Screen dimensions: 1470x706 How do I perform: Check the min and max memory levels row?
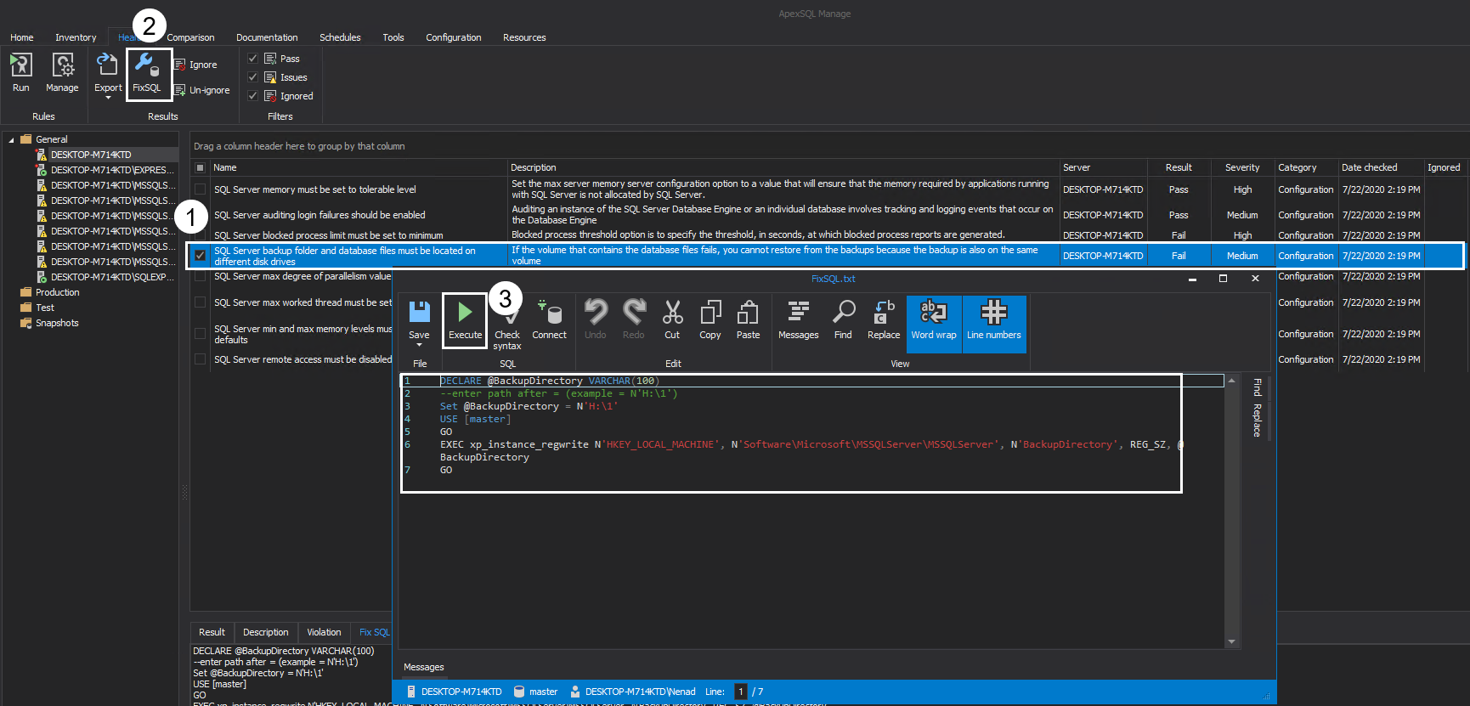pyautogui.click(x=200, y=334)
